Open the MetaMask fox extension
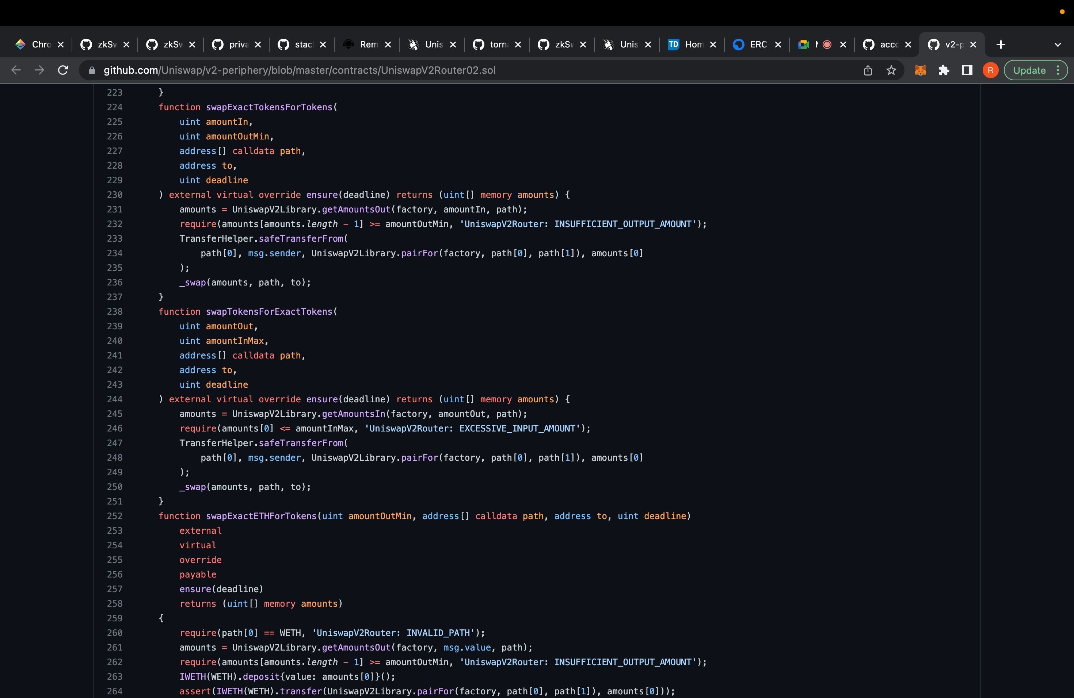Viewport: 1074px width, 698px height. click(921, 70)
